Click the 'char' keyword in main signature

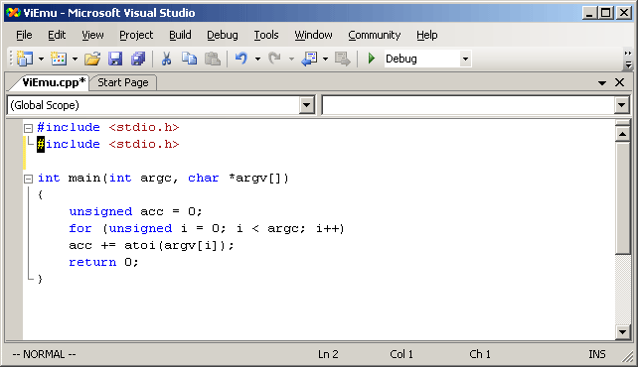[x=204, y=178]
